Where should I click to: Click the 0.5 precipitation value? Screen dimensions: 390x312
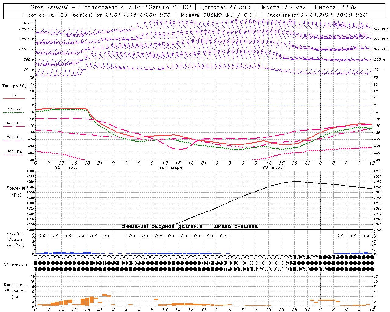68,236
